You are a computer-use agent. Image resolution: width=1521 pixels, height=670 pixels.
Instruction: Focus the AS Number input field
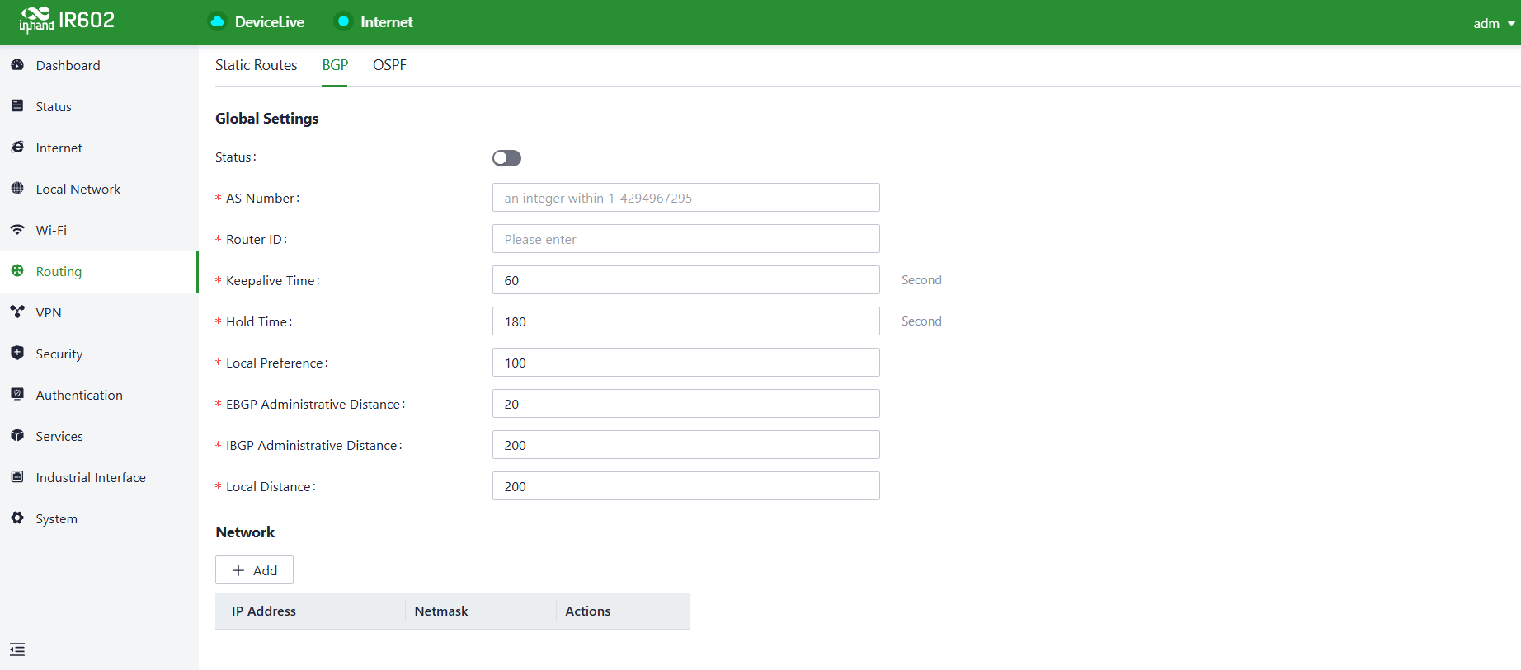tap(685, 198)
